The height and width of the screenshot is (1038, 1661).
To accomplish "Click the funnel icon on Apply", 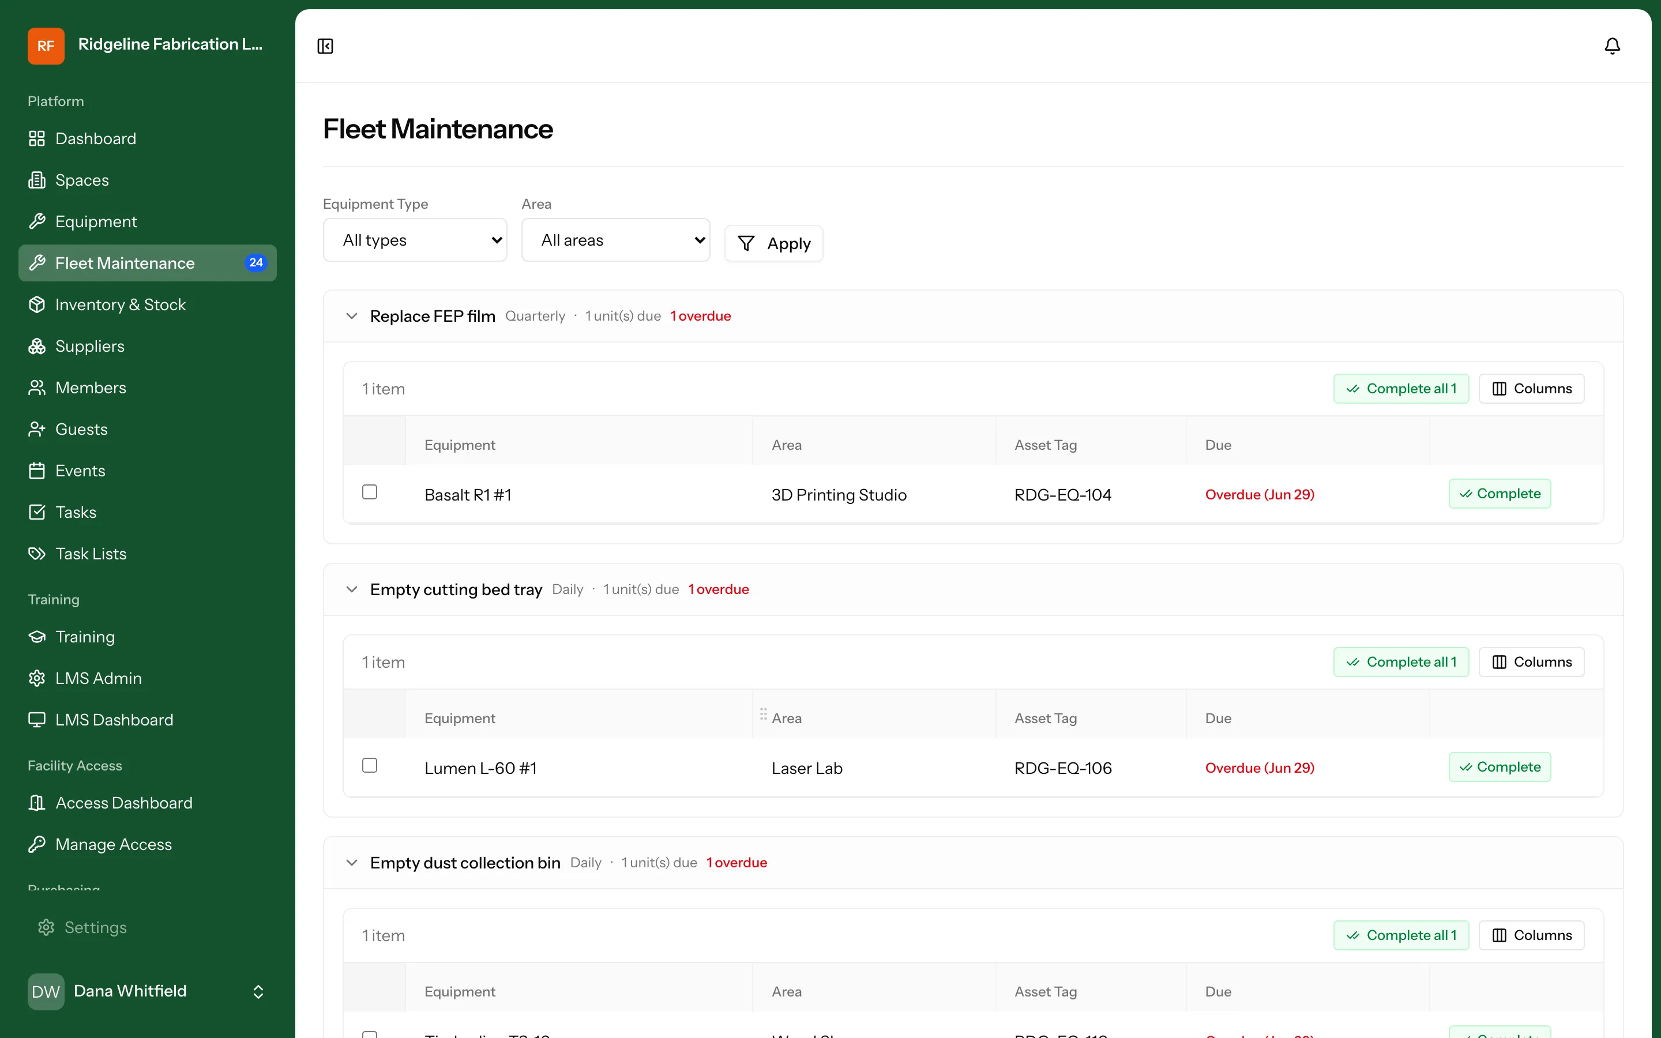I will pyautogui.click(x=746, y=244).
